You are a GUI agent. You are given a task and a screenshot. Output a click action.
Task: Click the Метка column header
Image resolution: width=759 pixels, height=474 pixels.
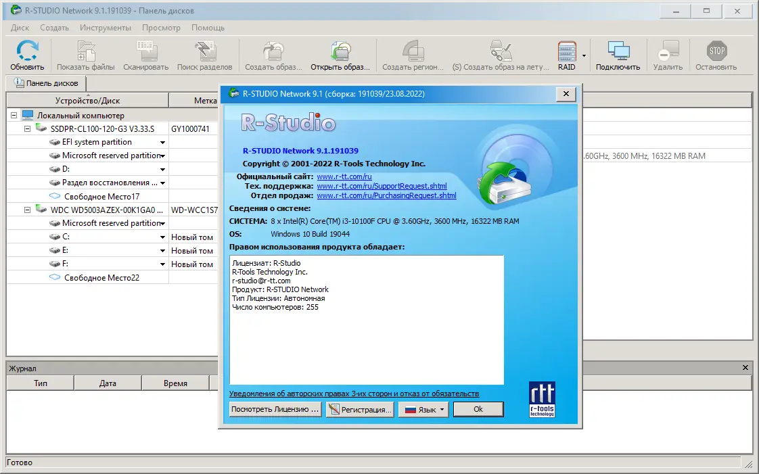point(195,100)
